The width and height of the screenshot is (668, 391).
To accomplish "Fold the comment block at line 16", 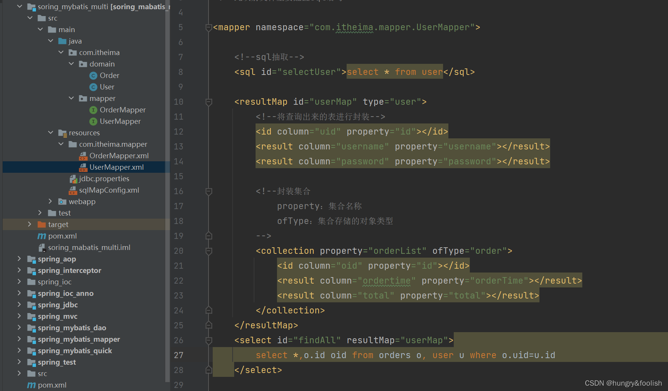I will (209, 191).
